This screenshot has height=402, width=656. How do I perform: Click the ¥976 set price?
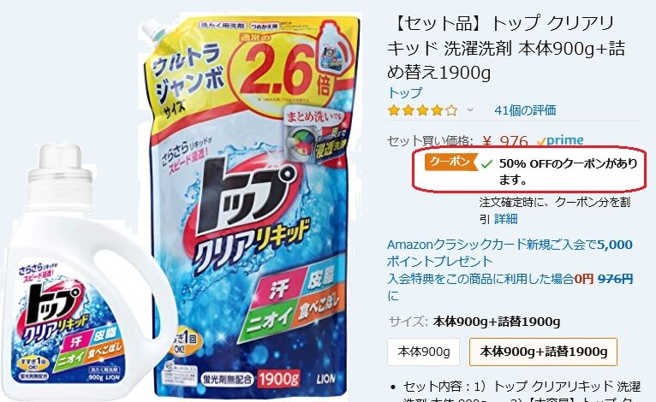pos(505,142)
